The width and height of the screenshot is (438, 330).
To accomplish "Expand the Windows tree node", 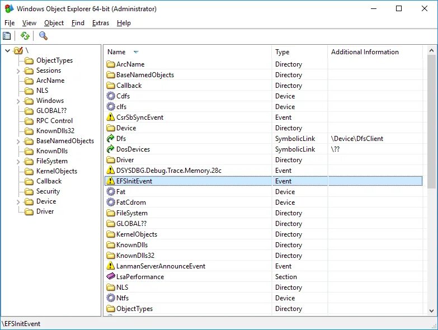I will pyautogui.click(x=18, y=101).
